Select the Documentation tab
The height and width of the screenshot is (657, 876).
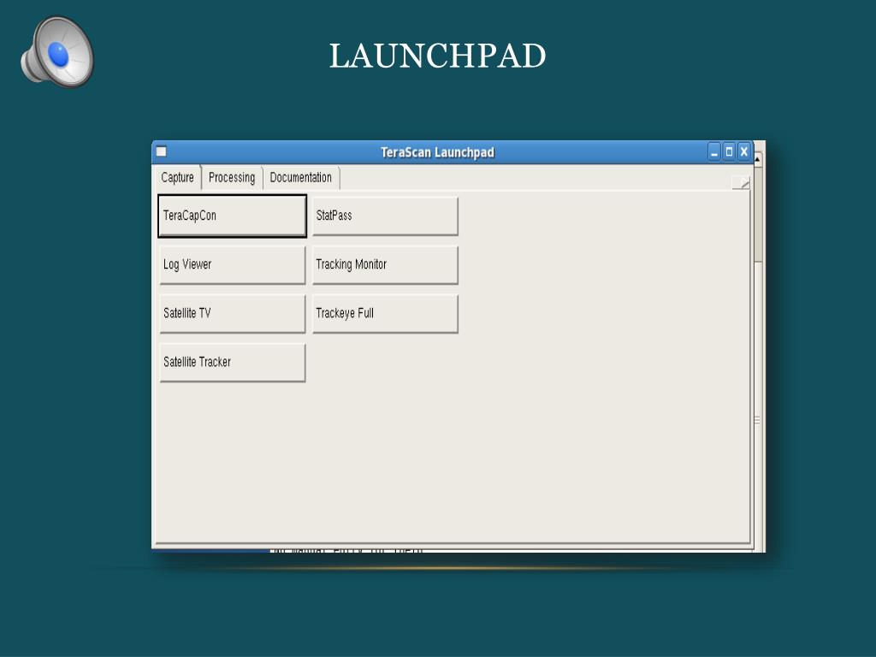click(x=300, y=178)
